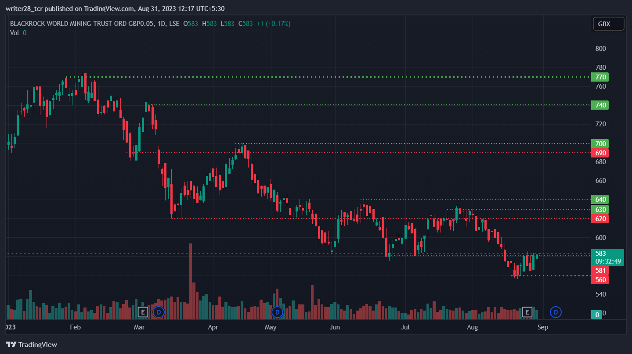
Task: Click the 600 price axis tick
Action: point(600,237)
